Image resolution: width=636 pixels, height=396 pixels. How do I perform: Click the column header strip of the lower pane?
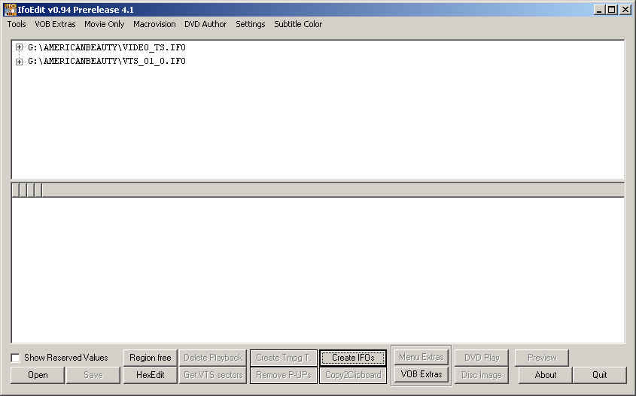coord(318,190)
